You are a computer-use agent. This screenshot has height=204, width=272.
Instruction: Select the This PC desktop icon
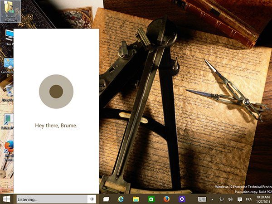click(8, 38)
